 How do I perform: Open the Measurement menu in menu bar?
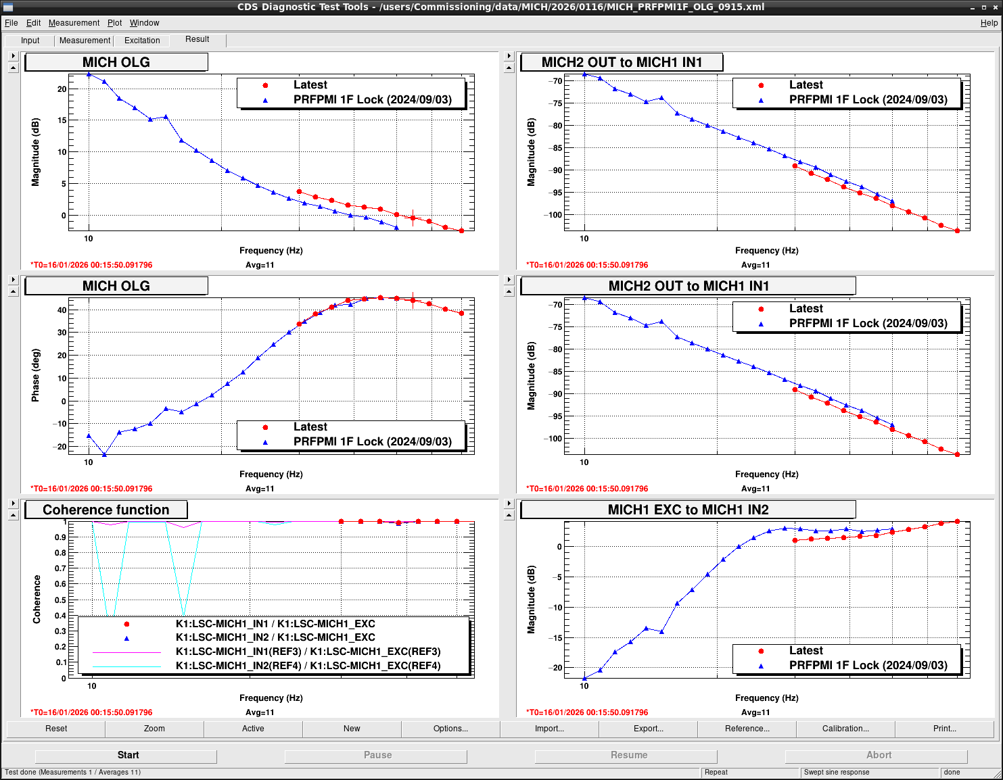click(74, 23)
